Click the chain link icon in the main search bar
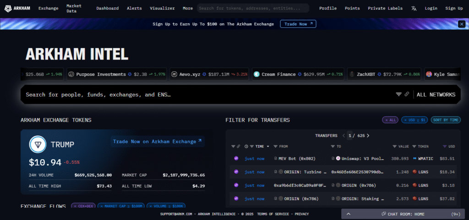The height and width of the screenshot is (220, 469). (x=407, y=94)
